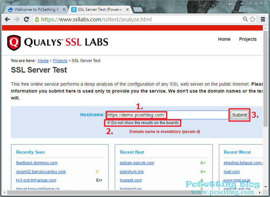
Task: Click the browser forward arrow
Action: 16,19
